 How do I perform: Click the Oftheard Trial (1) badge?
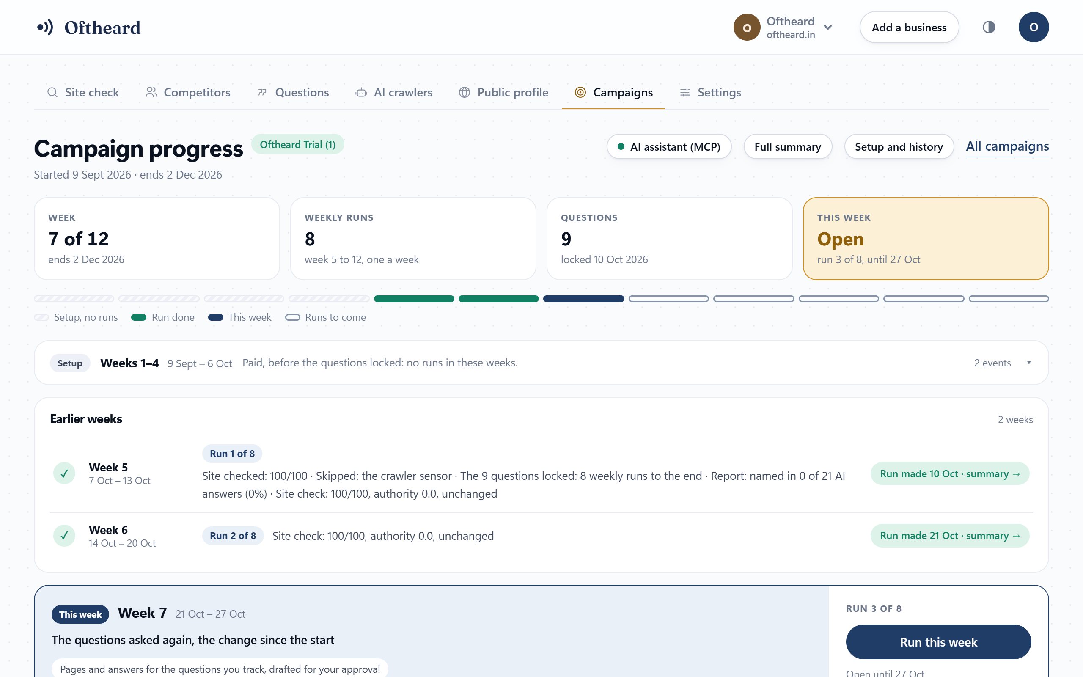297,144
